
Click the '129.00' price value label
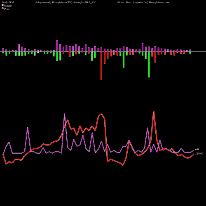pos(199,154)
